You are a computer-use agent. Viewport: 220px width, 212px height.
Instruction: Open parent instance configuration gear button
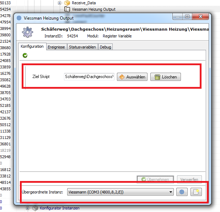(x=182, y=192)
